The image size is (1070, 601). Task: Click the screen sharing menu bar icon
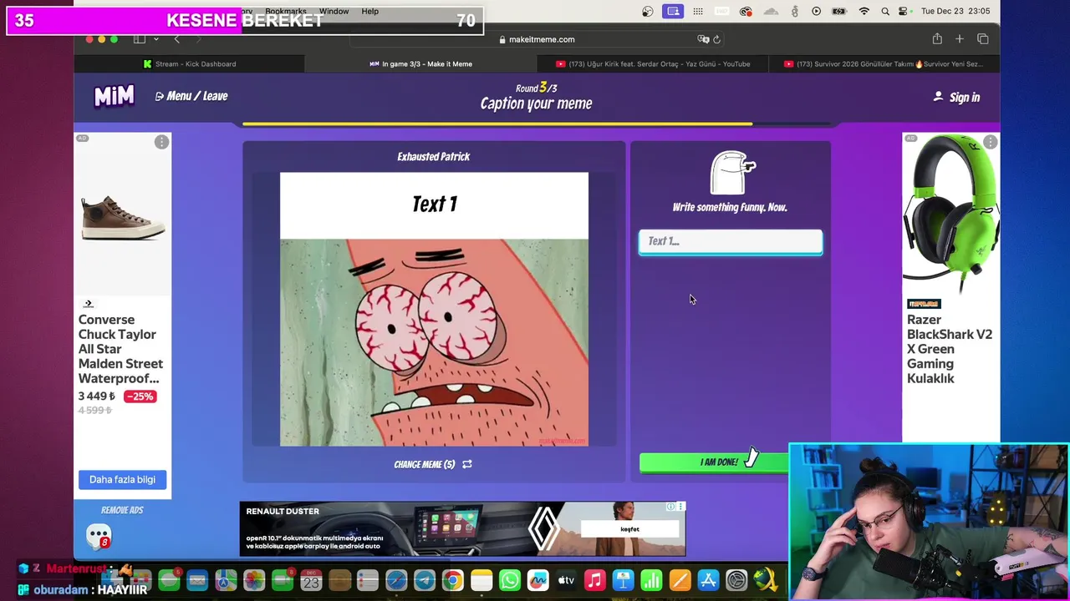click(673, 11)
